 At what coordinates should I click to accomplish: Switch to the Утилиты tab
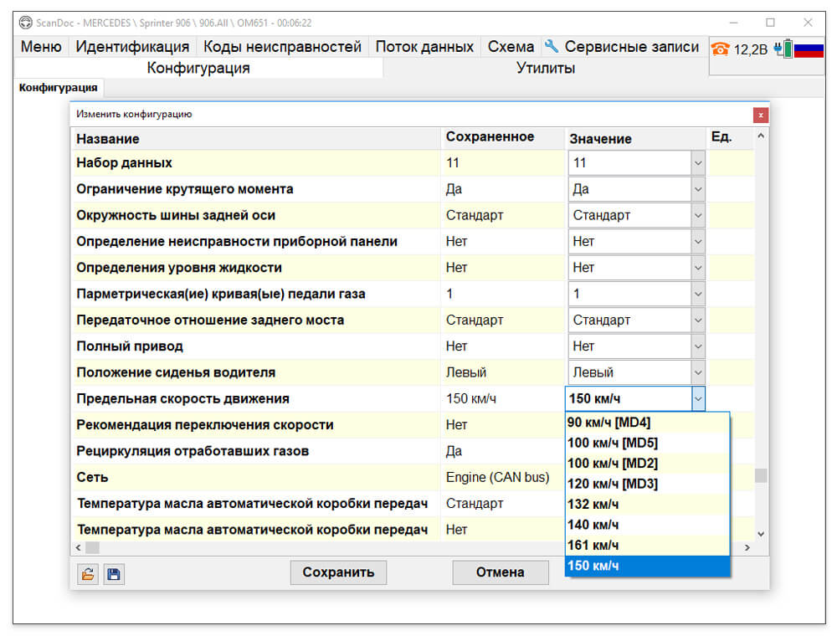[x=546, y=68]
